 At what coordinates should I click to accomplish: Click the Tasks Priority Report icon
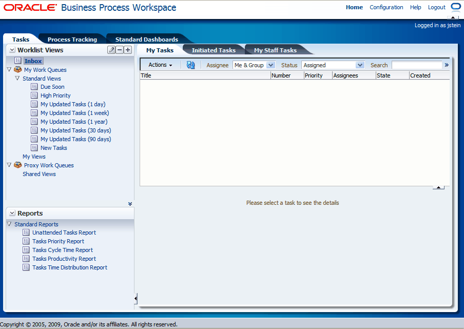[x=26, y=241]
